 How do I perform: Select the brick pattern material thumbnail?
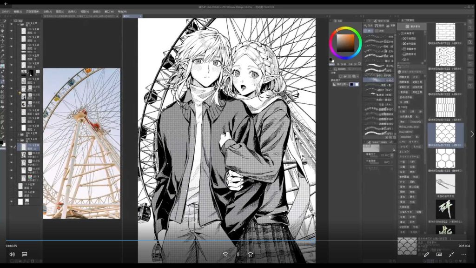[x=445, y=32]
